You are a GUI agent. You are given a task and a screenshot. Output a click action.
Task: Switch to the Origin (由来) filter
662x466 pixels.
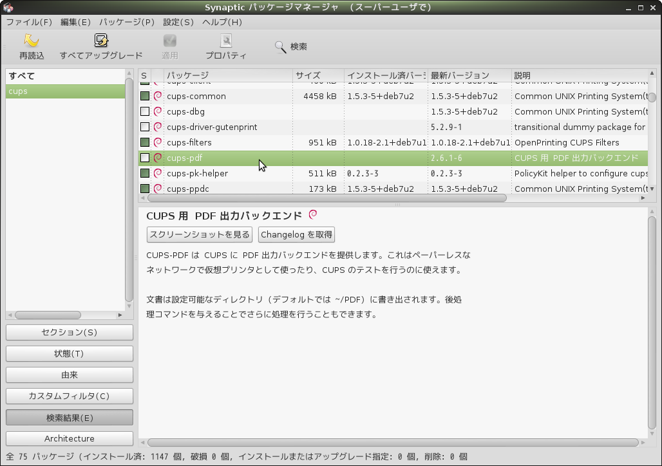pos(70,375)
